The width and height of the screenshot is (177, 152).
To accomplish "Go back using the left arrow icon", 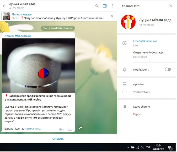I will (x=4, y=6).
